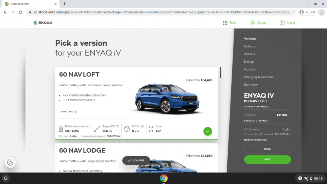
Task: Click the site lock icon
Action: pyautogui.click(x=30, y=12)
